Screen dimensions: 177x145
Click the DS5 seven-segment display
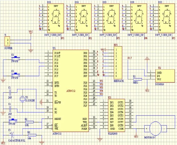tap(167, 18)
